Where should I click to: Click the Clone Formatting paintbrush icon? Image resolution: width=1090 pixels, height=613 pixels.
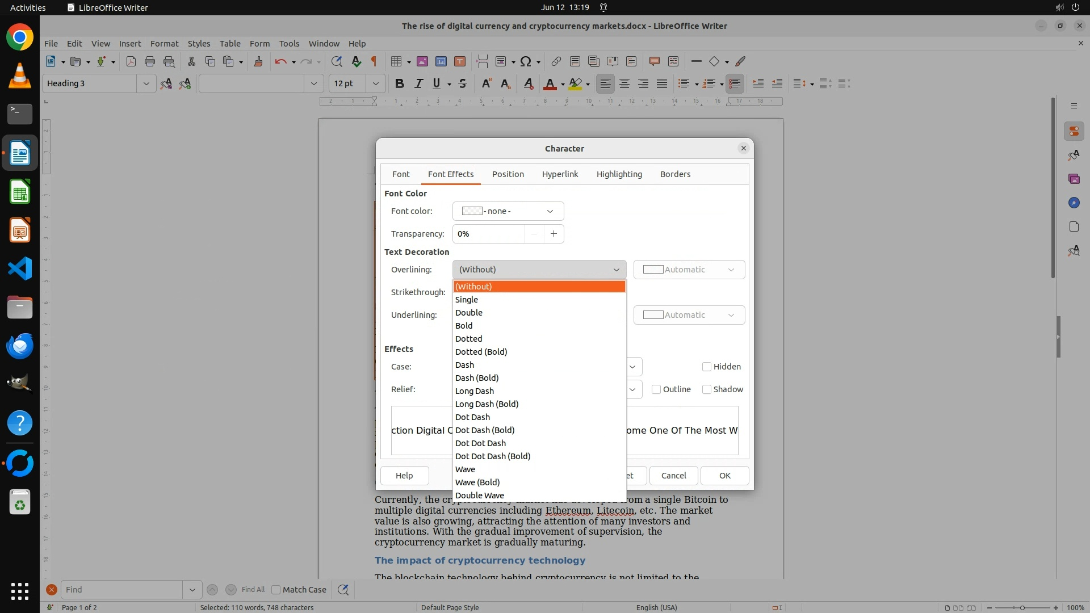[258, 61]
